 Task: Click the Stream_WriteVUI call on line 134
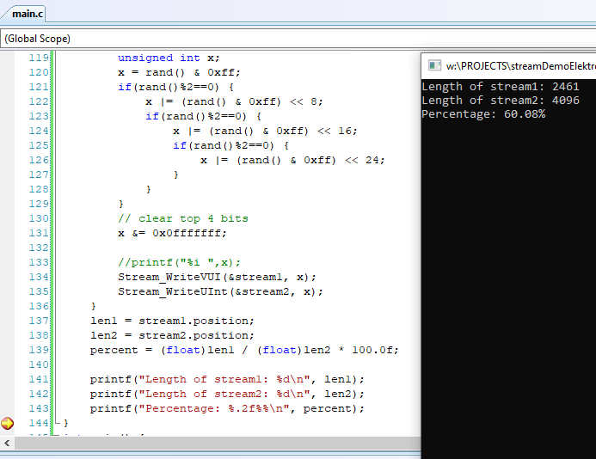point(217,277)
